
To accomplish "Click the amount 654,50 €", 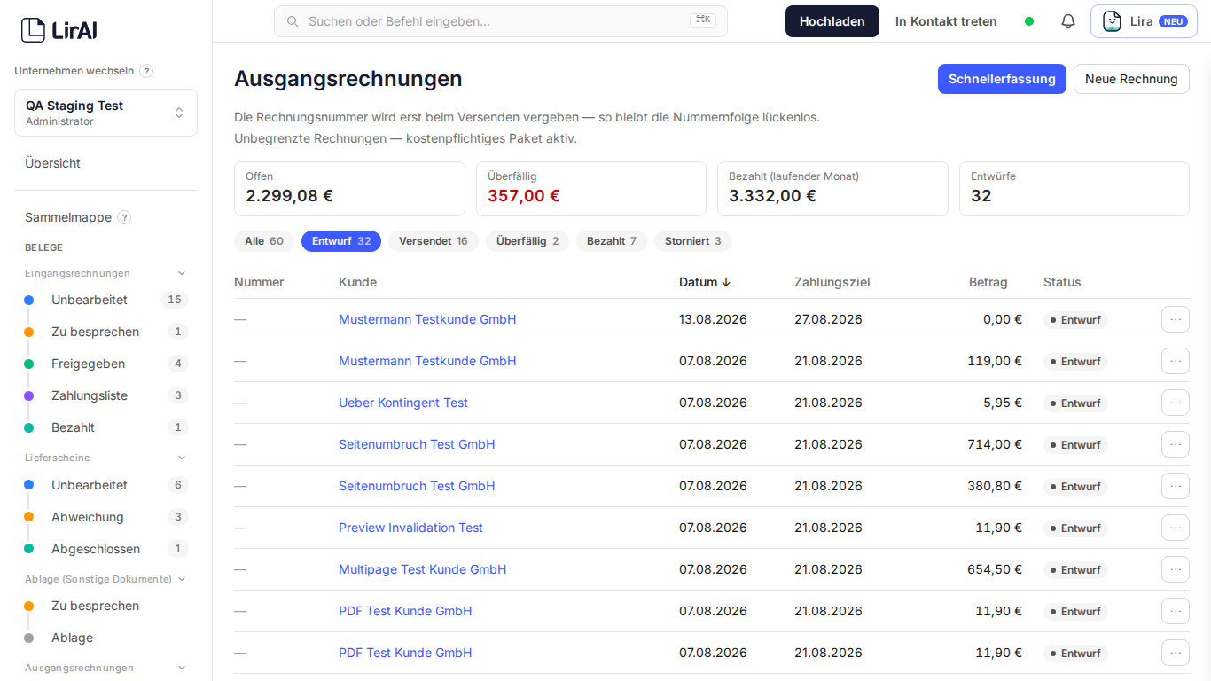I will [x=995, y=569].
